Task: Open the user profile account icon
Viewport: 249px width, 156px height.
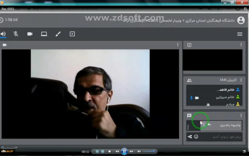Action: point(241,20)
